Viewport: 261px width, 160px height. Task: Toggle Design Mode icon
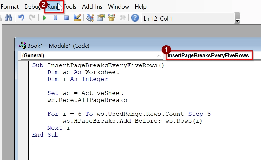click(77, 18)
